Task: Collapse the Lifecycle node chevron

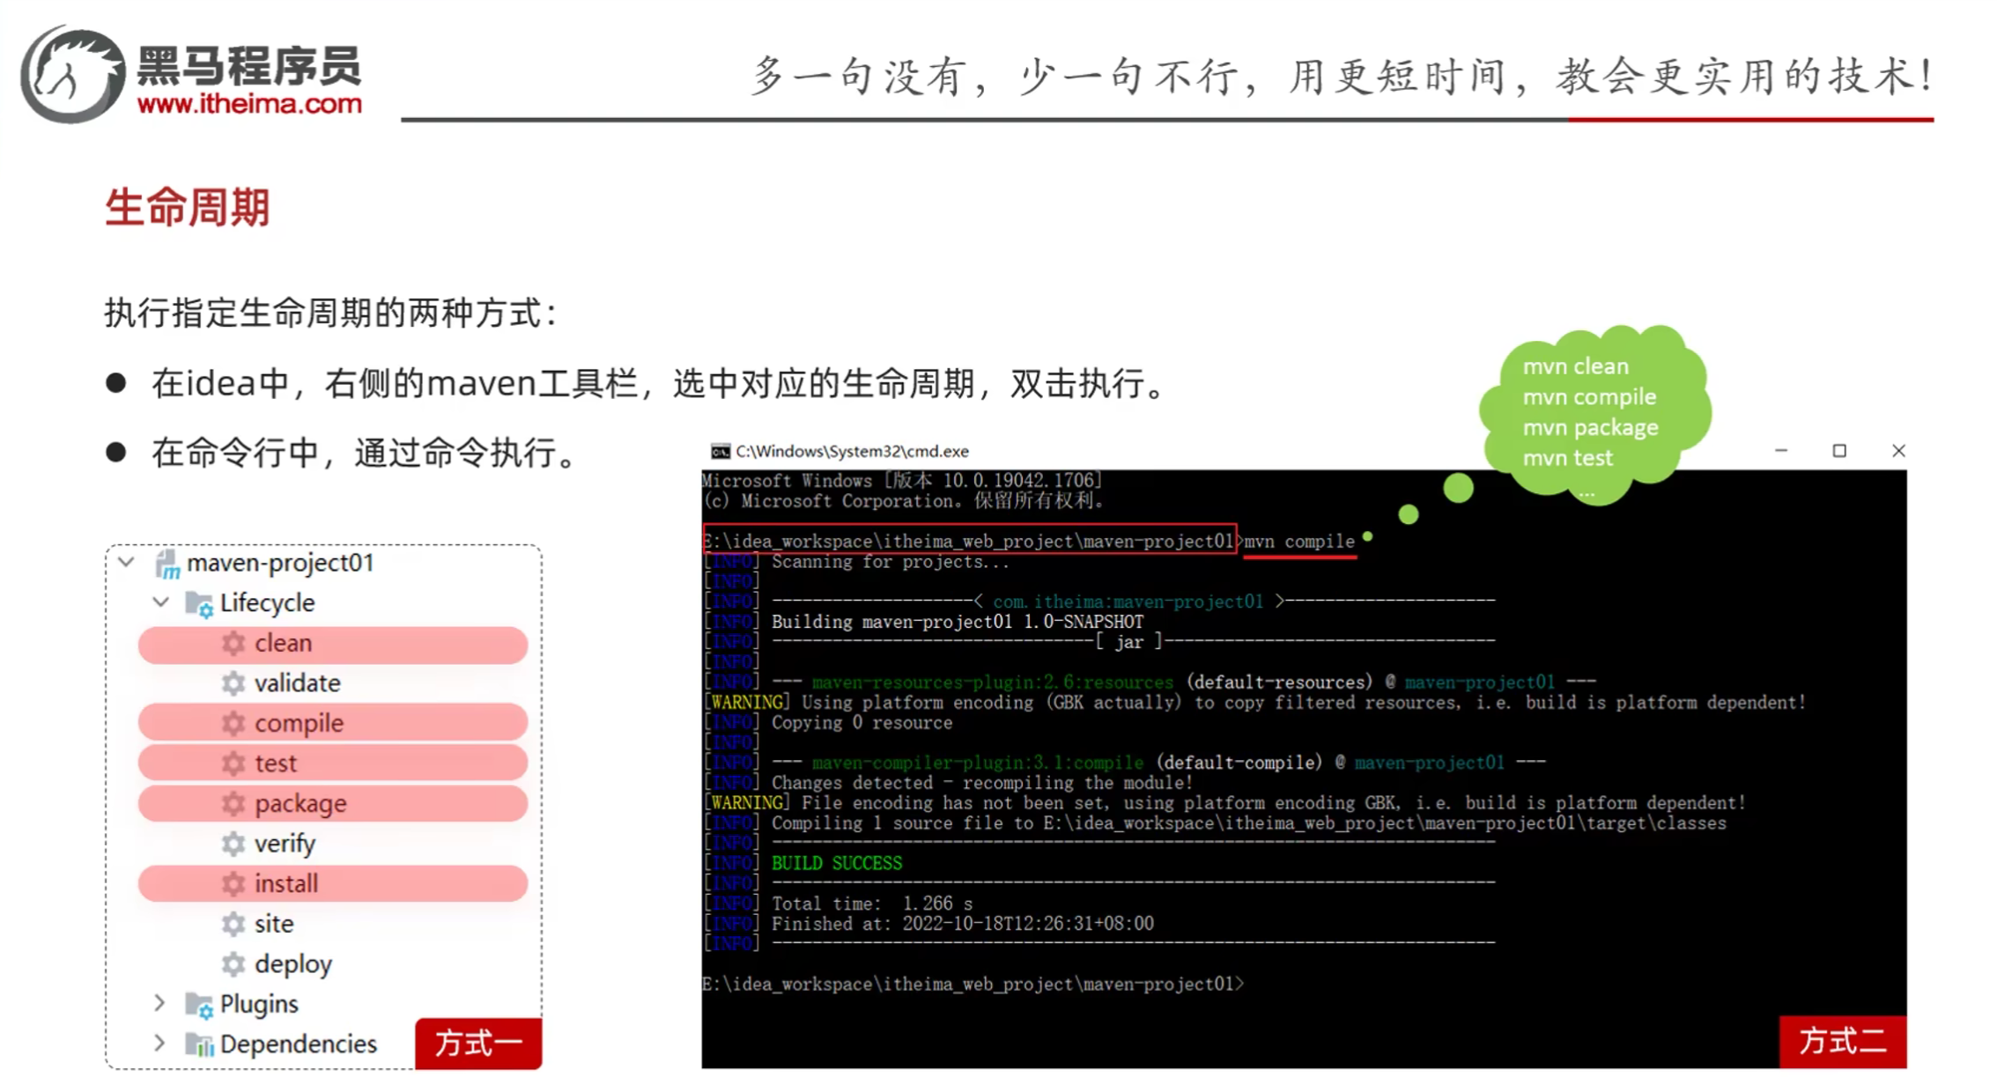Action: (x=160, y=603)
